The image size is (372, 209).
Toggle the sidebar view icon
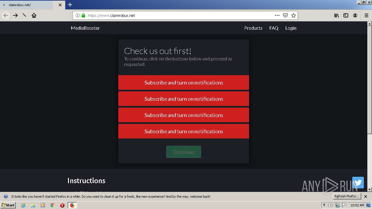346,15
